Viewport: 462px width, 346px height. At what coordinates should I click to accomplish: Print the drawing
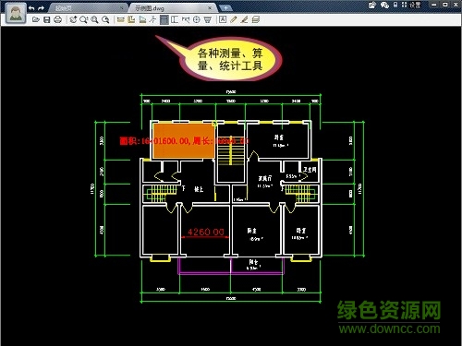click(57, 20)
